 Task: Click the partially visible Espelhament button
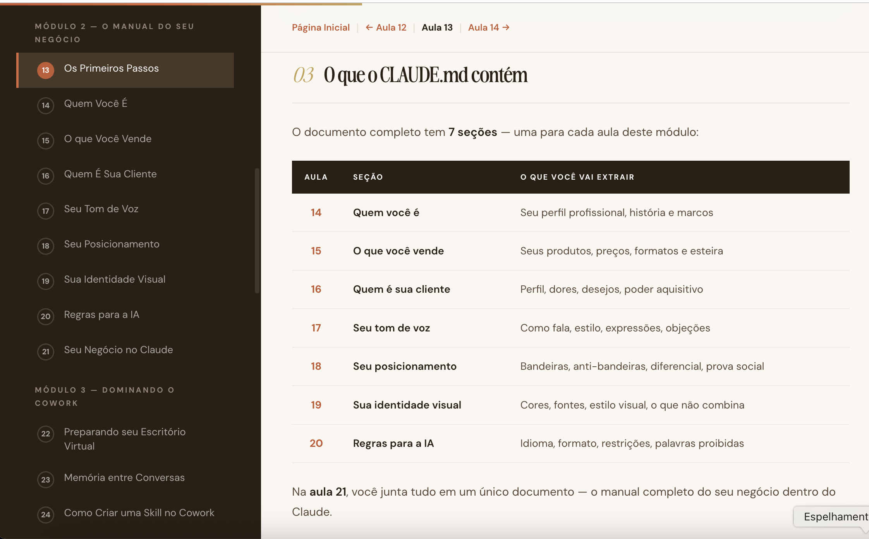831,517
